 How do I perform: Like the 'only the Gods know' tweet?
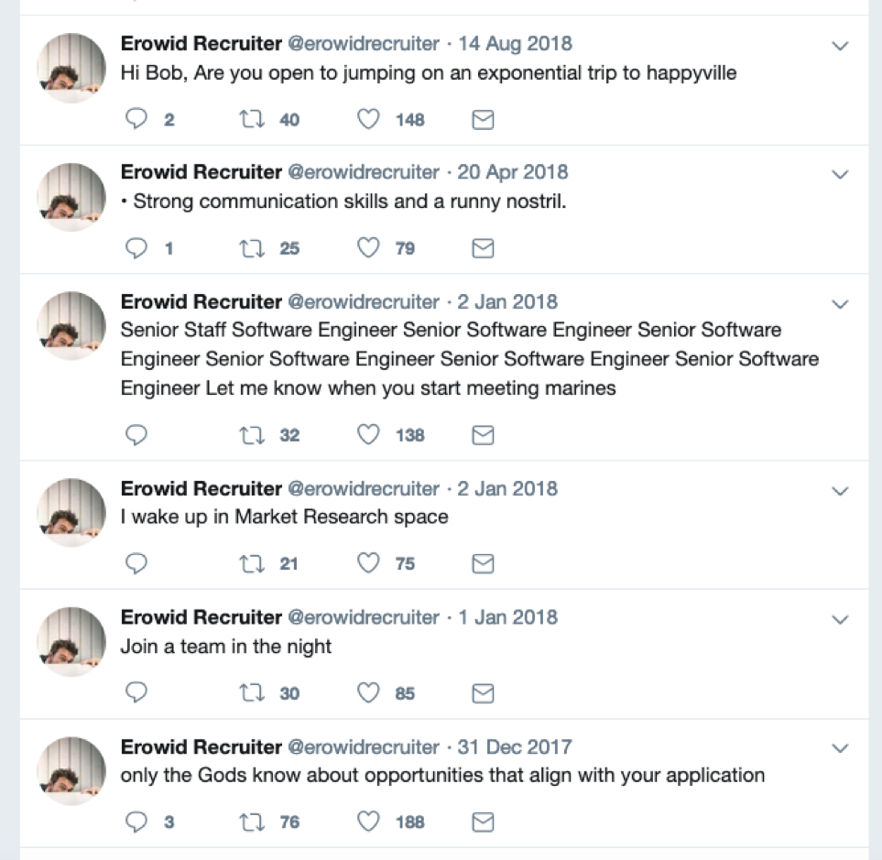368,822
